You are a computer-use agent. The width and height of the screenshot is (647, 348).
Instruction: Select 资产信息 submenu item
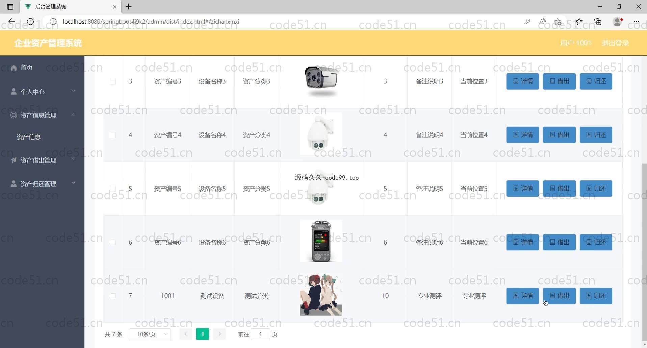pyautogui.click(x=29, y=137)
